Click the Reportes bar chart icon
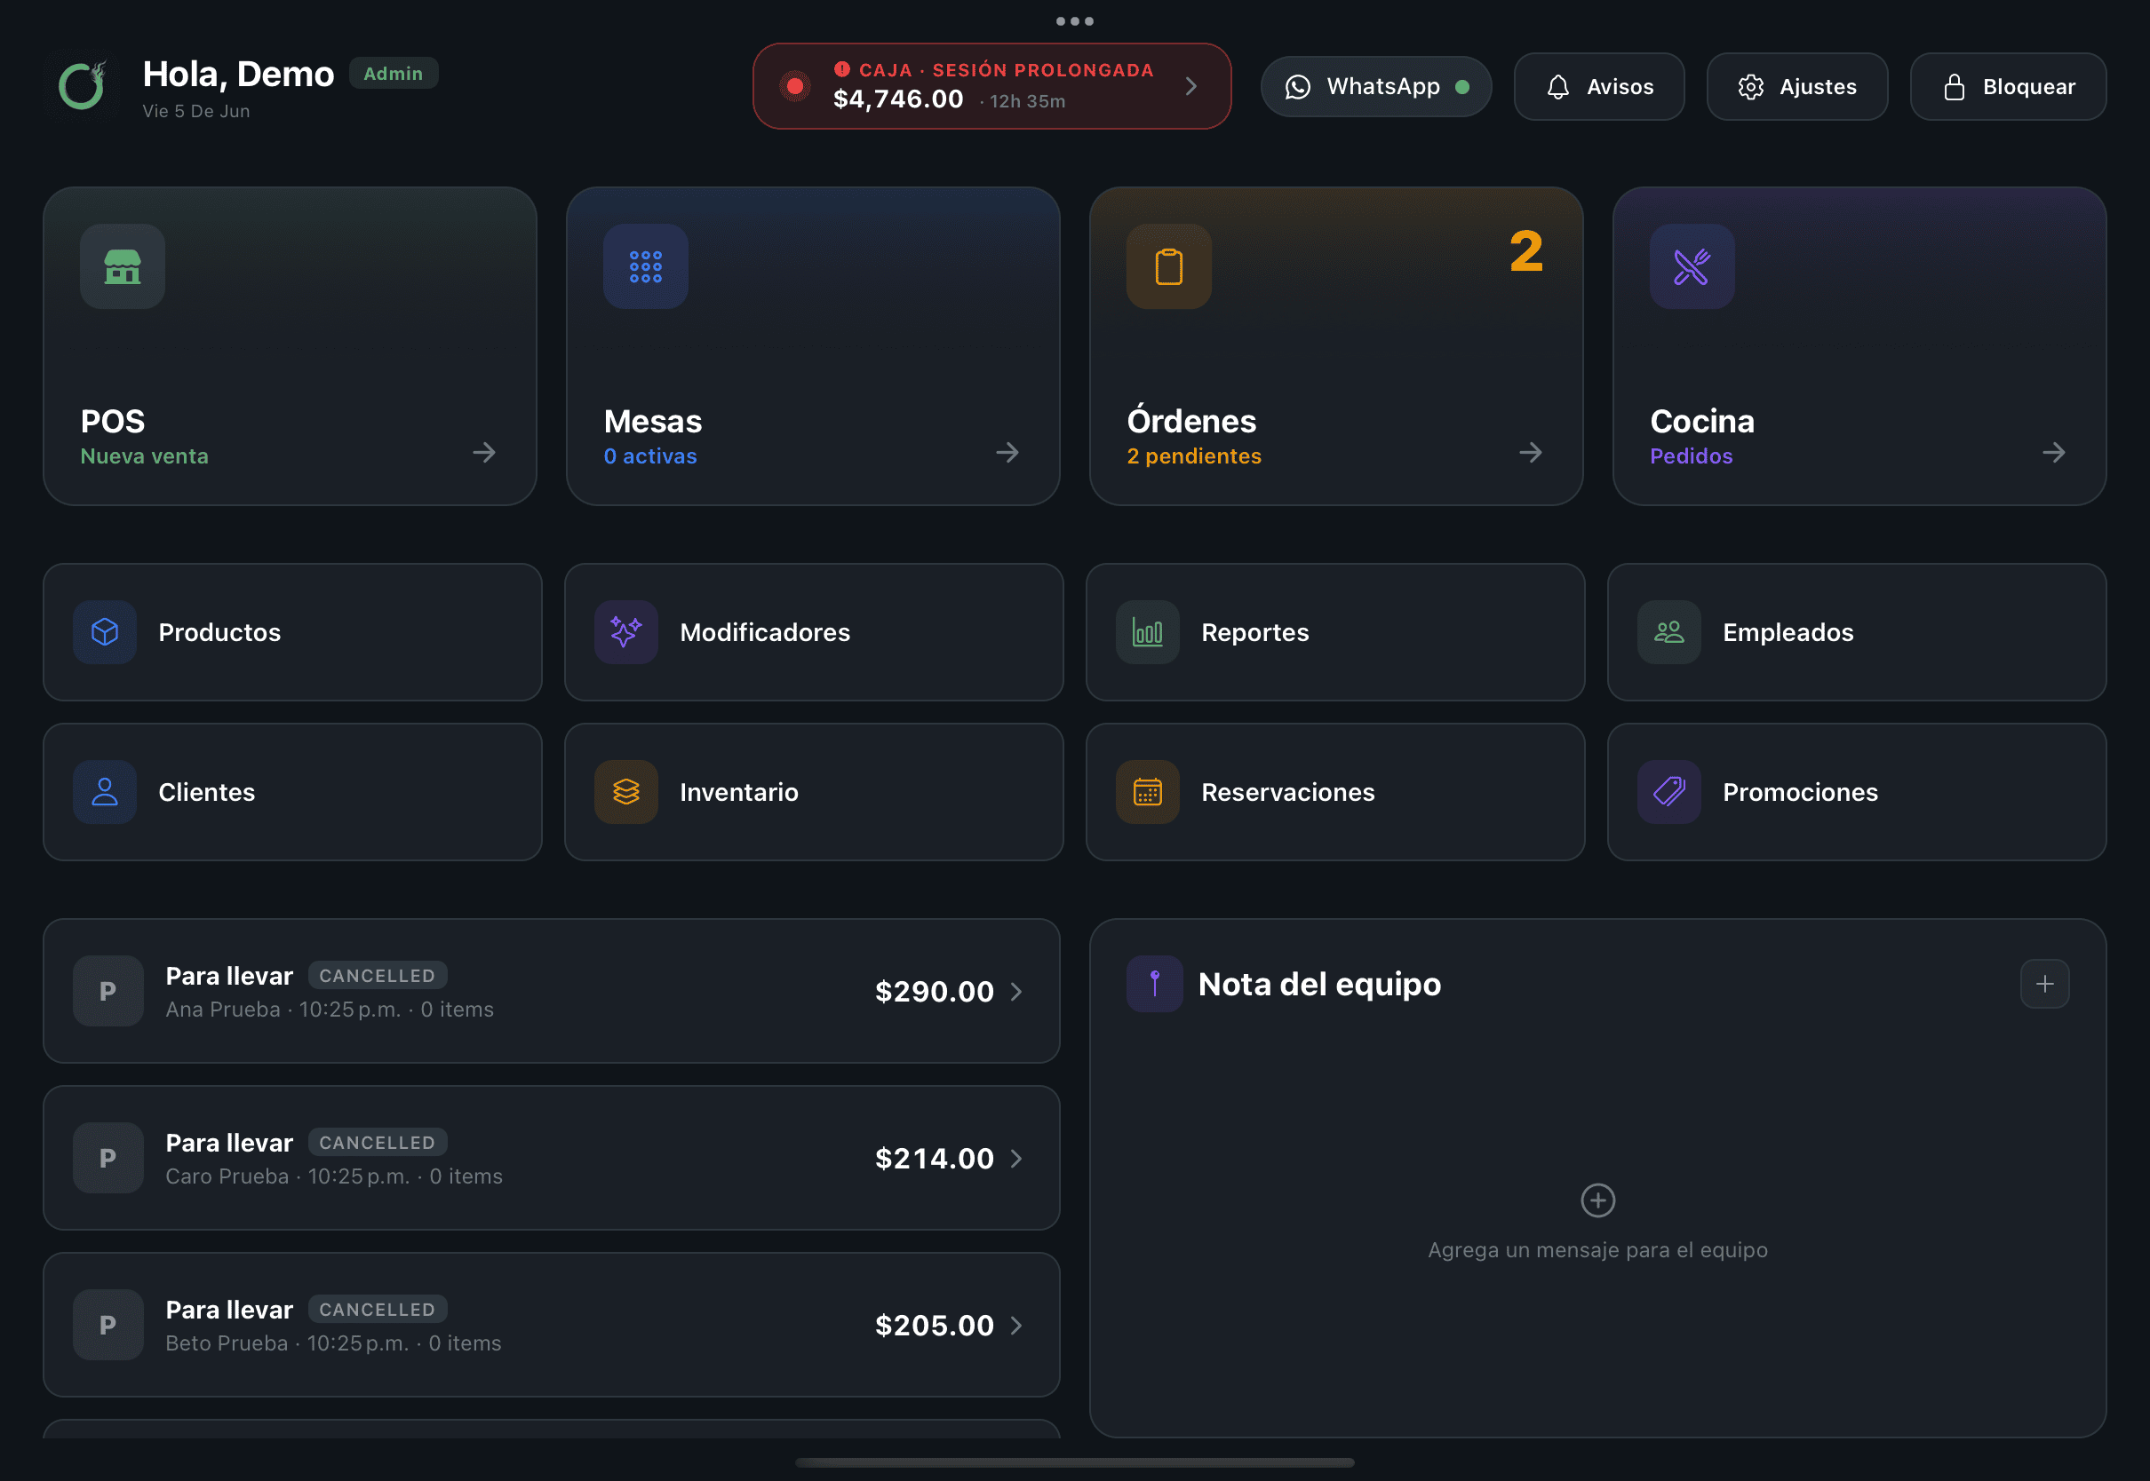 1148,632
